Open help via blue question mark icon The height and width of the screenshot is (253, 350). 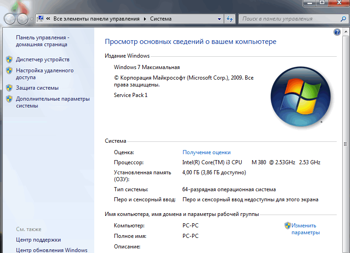[337, 32]
